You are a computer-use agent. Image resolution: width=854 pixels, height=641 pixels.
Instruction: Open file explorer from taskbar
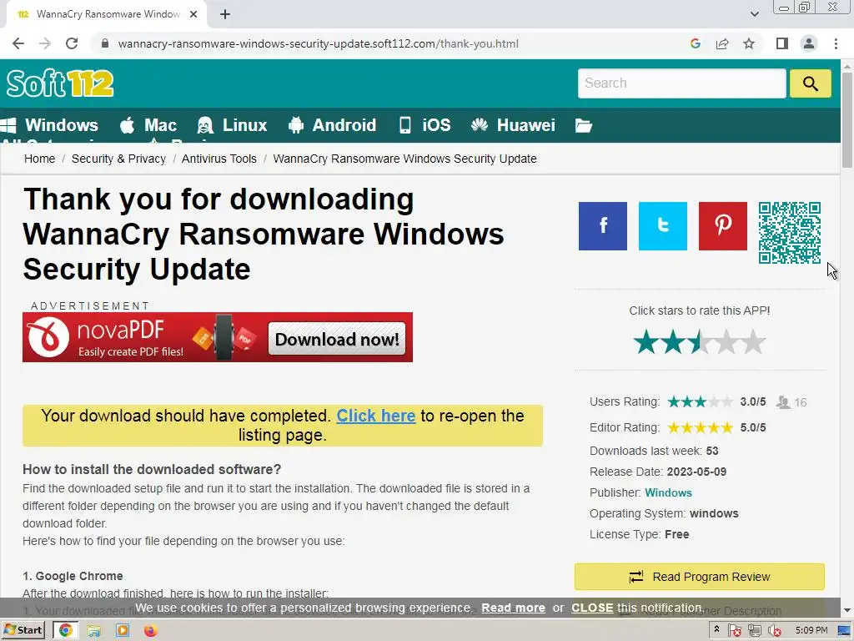(94, 631)
